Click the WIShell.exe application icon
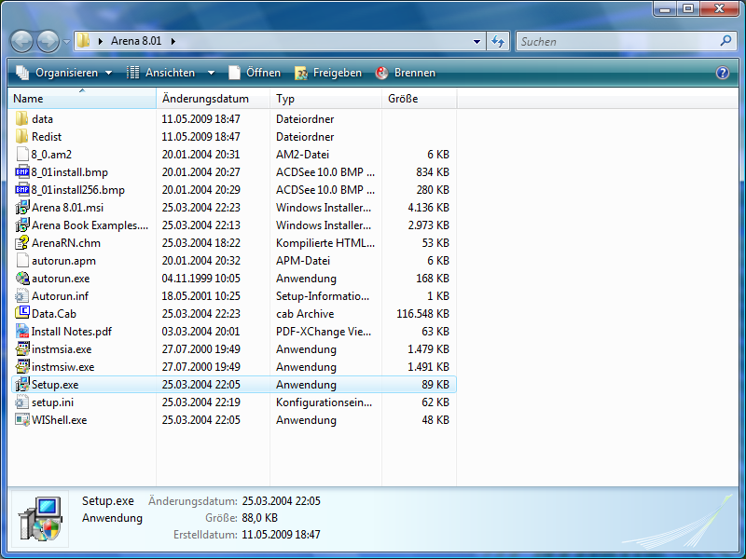The height and width of the screenshot is (559, 746). [x=21, y=420]
